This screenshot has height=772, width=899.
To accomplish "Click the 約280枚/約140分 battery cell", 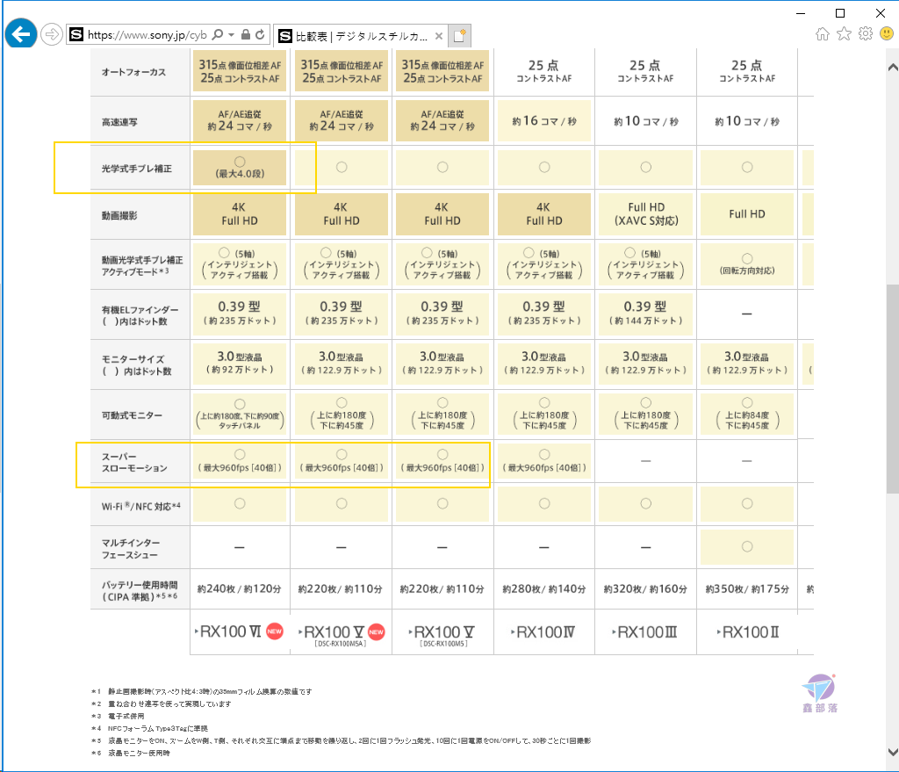I will [544, 589].
